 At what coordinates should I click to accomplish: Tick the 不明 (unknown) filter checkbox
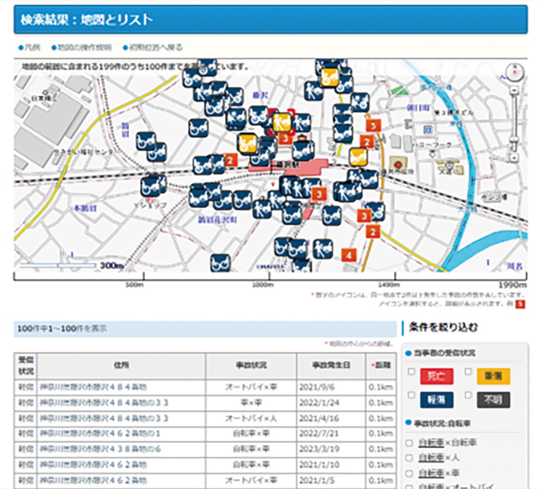[468, 395]
